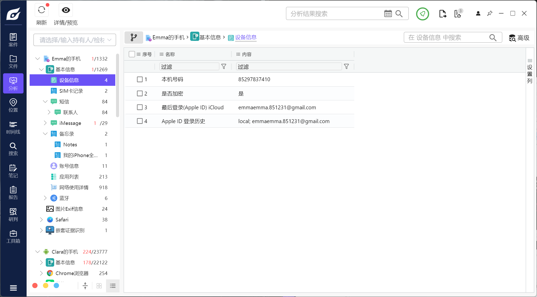Open the Toolbox (工具箱) sidebar panel

[13, 237]
